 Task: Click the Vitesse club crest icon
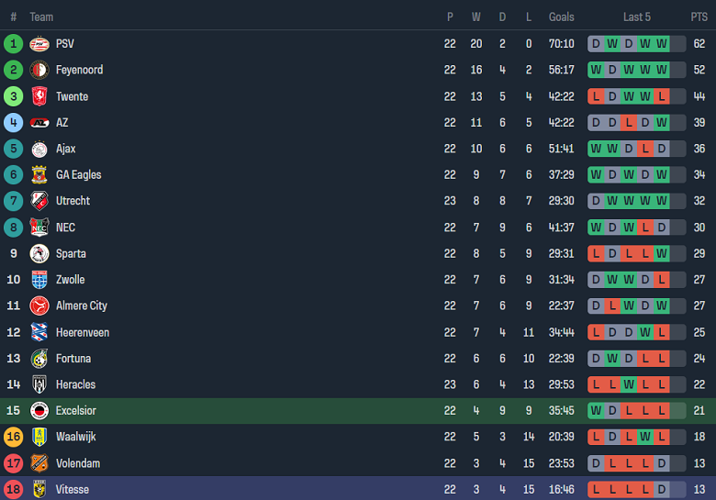[x=39, y=490]
